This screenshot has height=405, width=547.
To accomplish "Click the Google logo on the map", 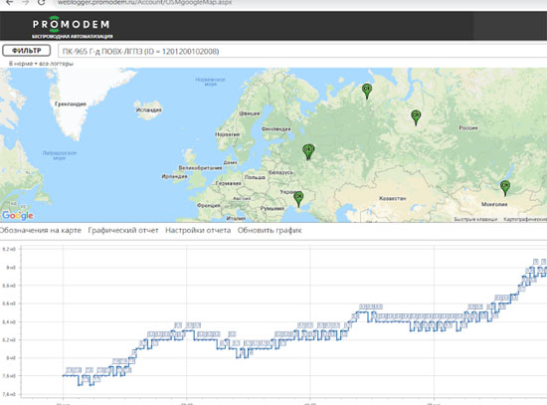I will 18,215.
